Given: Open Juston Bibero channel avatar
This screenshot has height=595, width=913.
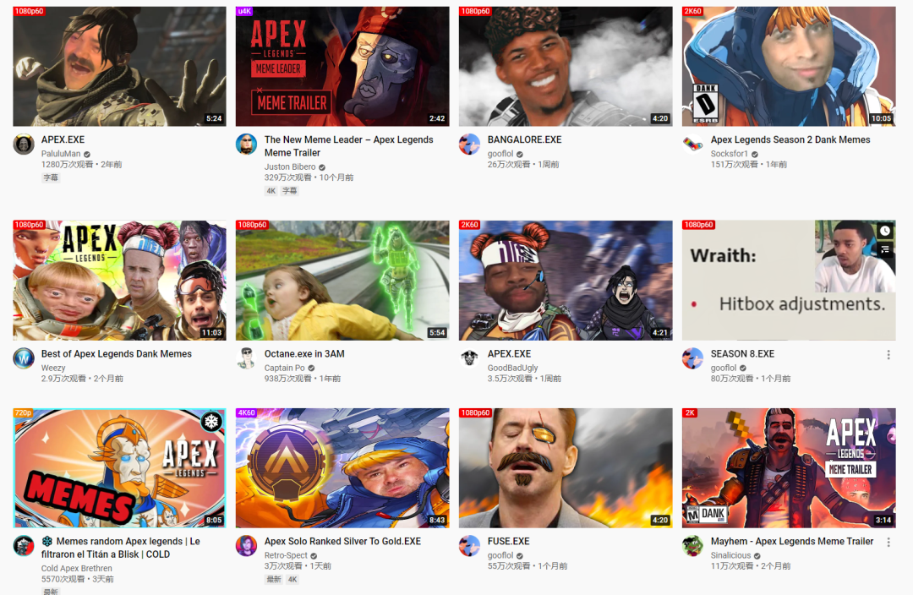Looking at the screenshot, I should (246, 144).
